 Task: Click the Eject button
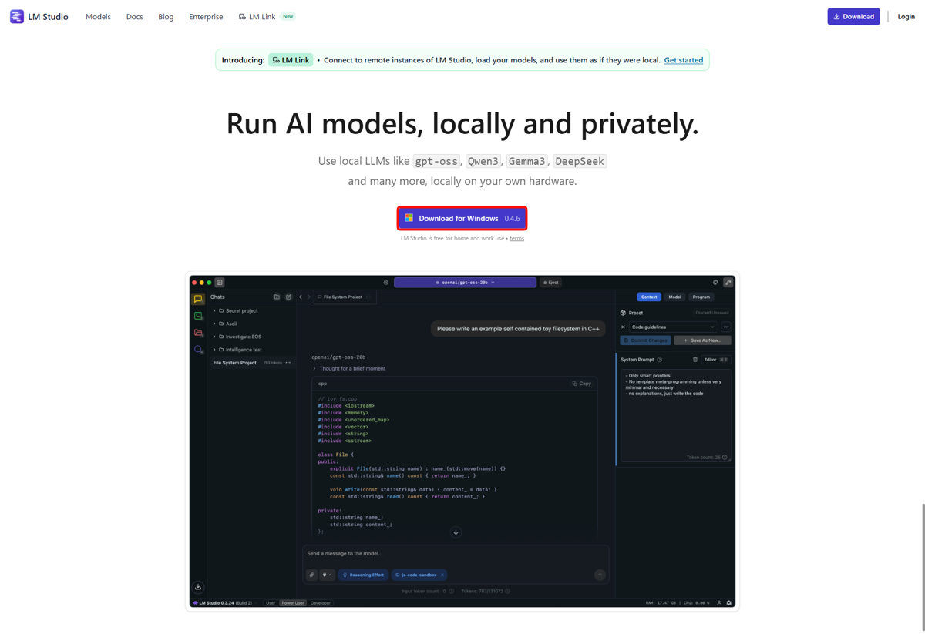551,283
